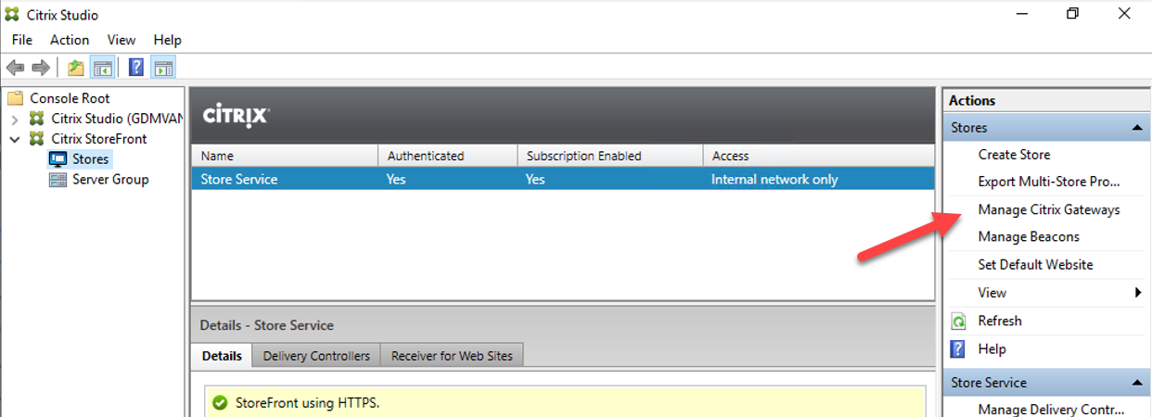Click the Back arrow toolbar icon

(15, 68)
